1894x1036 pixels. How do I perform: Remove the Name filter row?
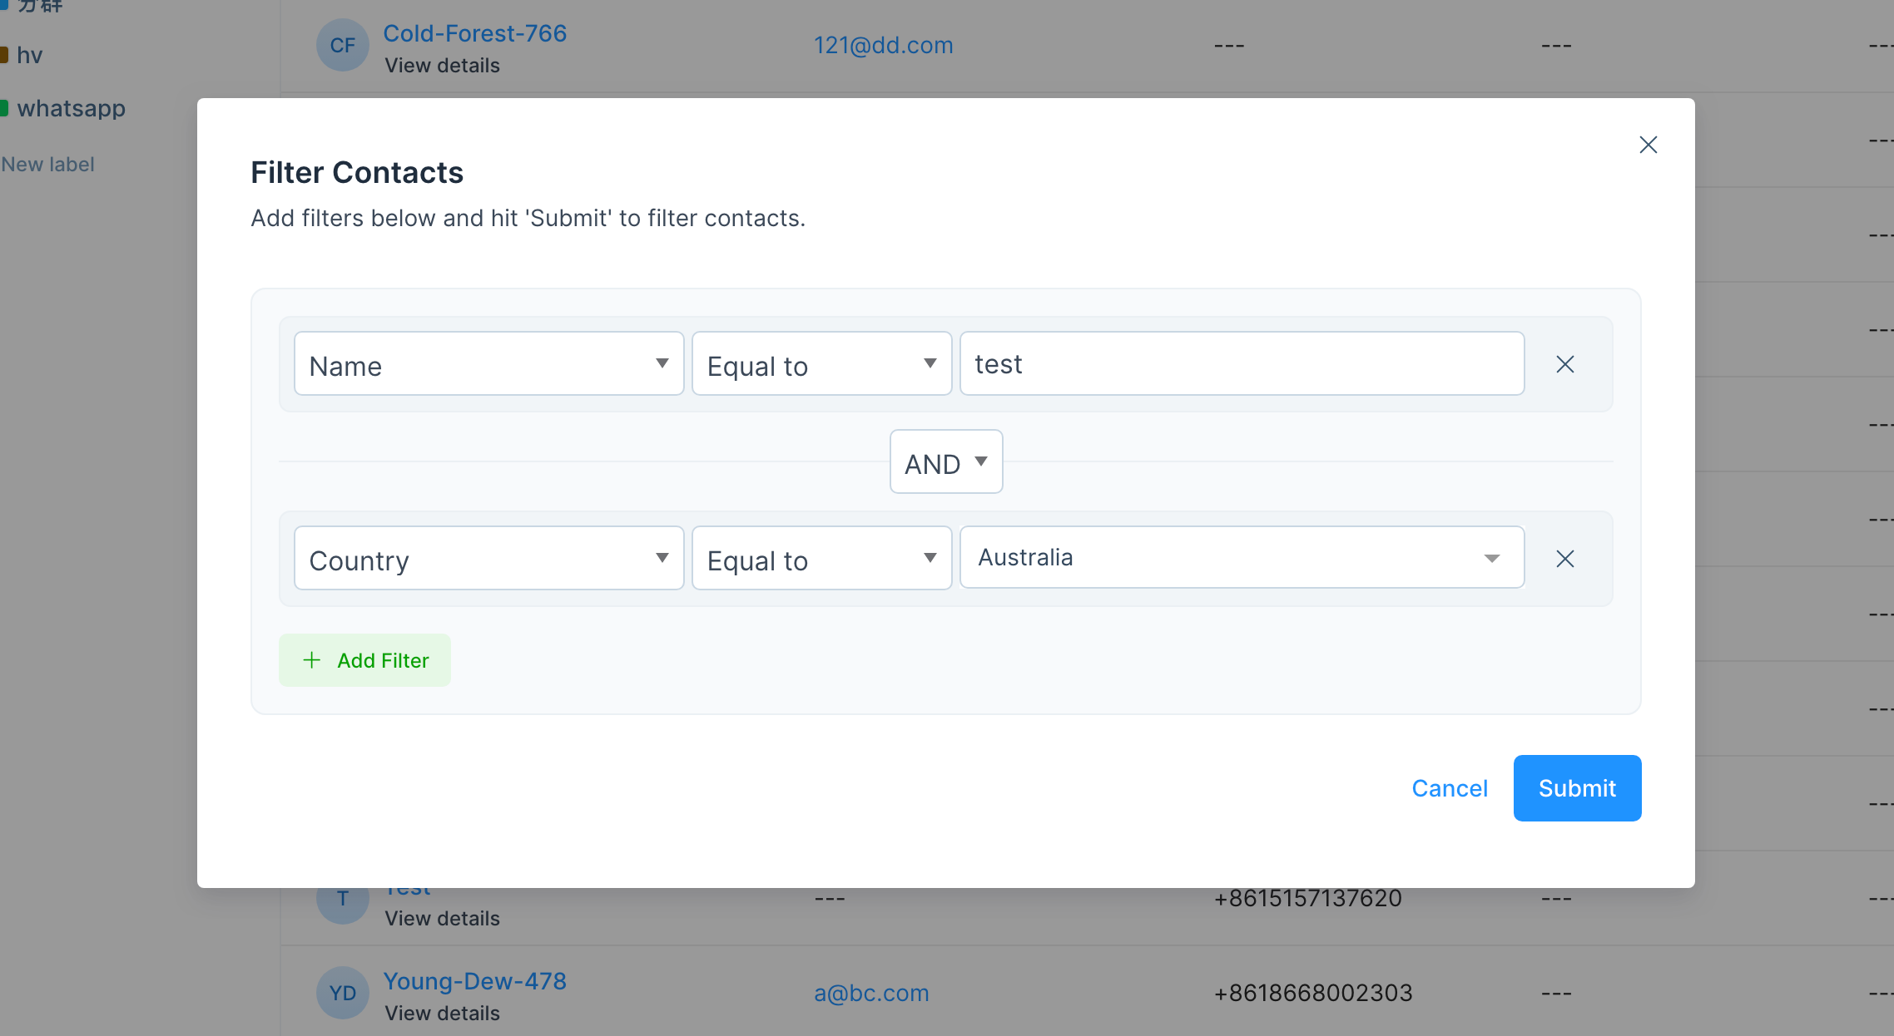(1564, 364)
